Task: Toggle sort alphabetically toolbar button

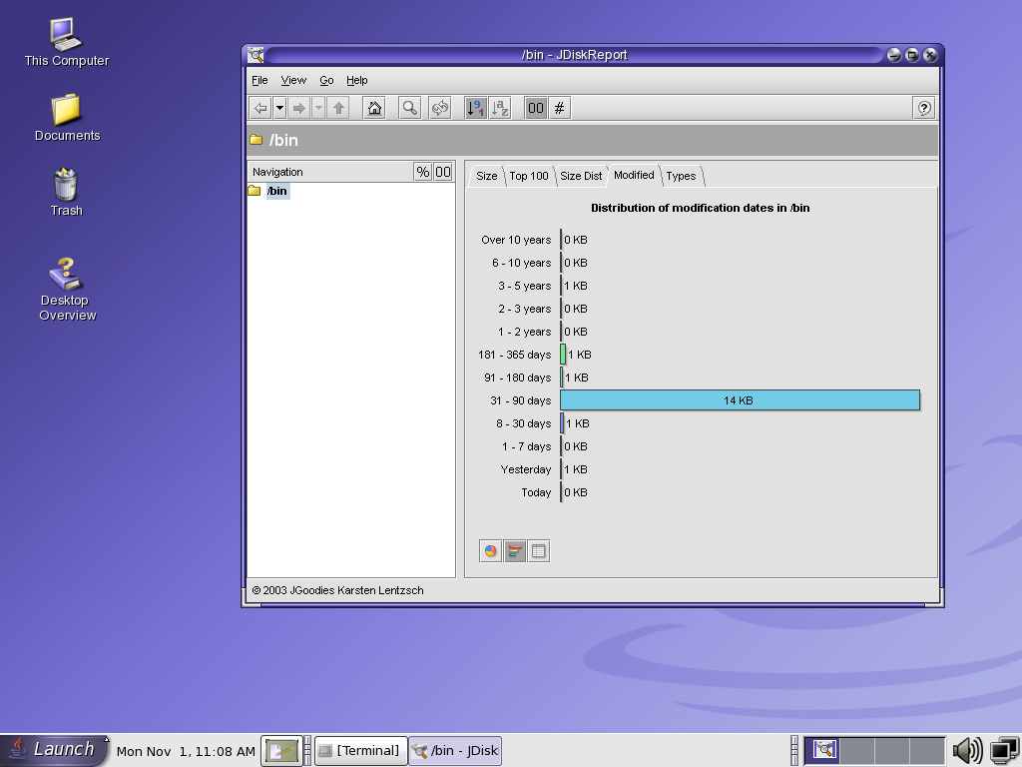Action: pyautogui.click(x=499, y=108)
